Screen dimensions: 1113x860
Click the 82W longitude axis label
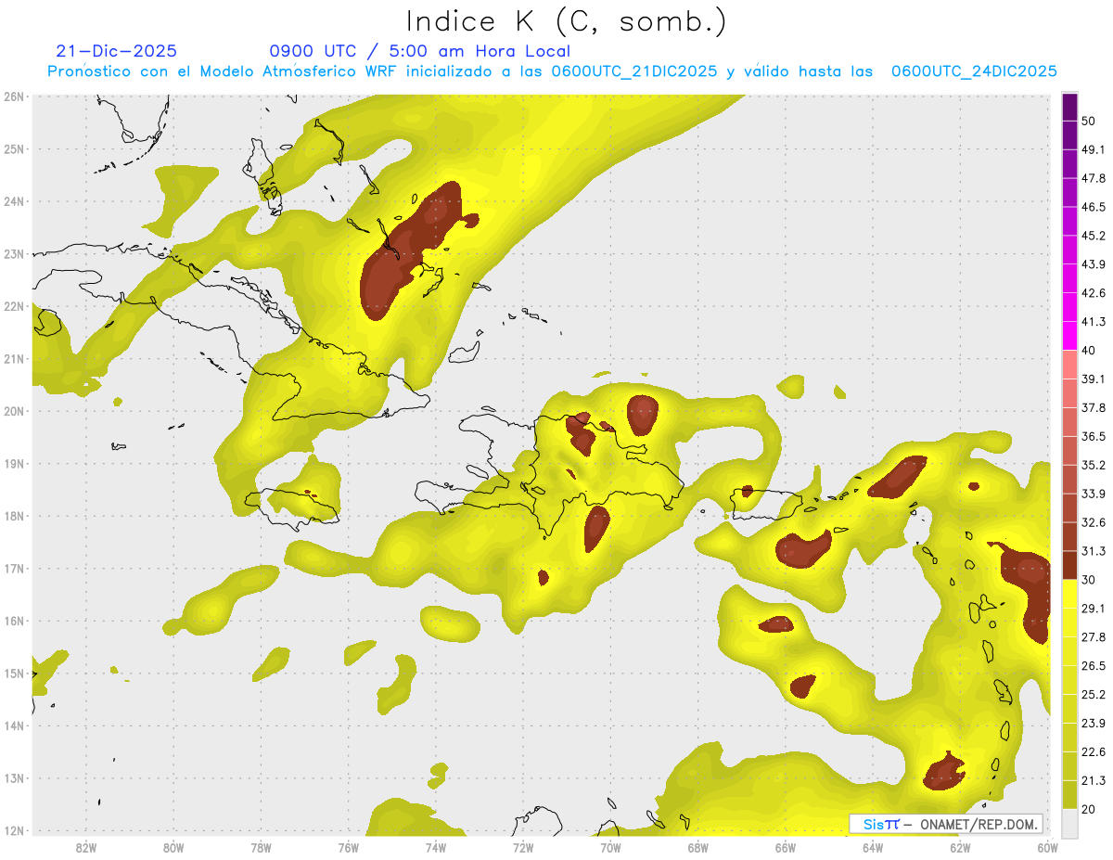(85, 846)
